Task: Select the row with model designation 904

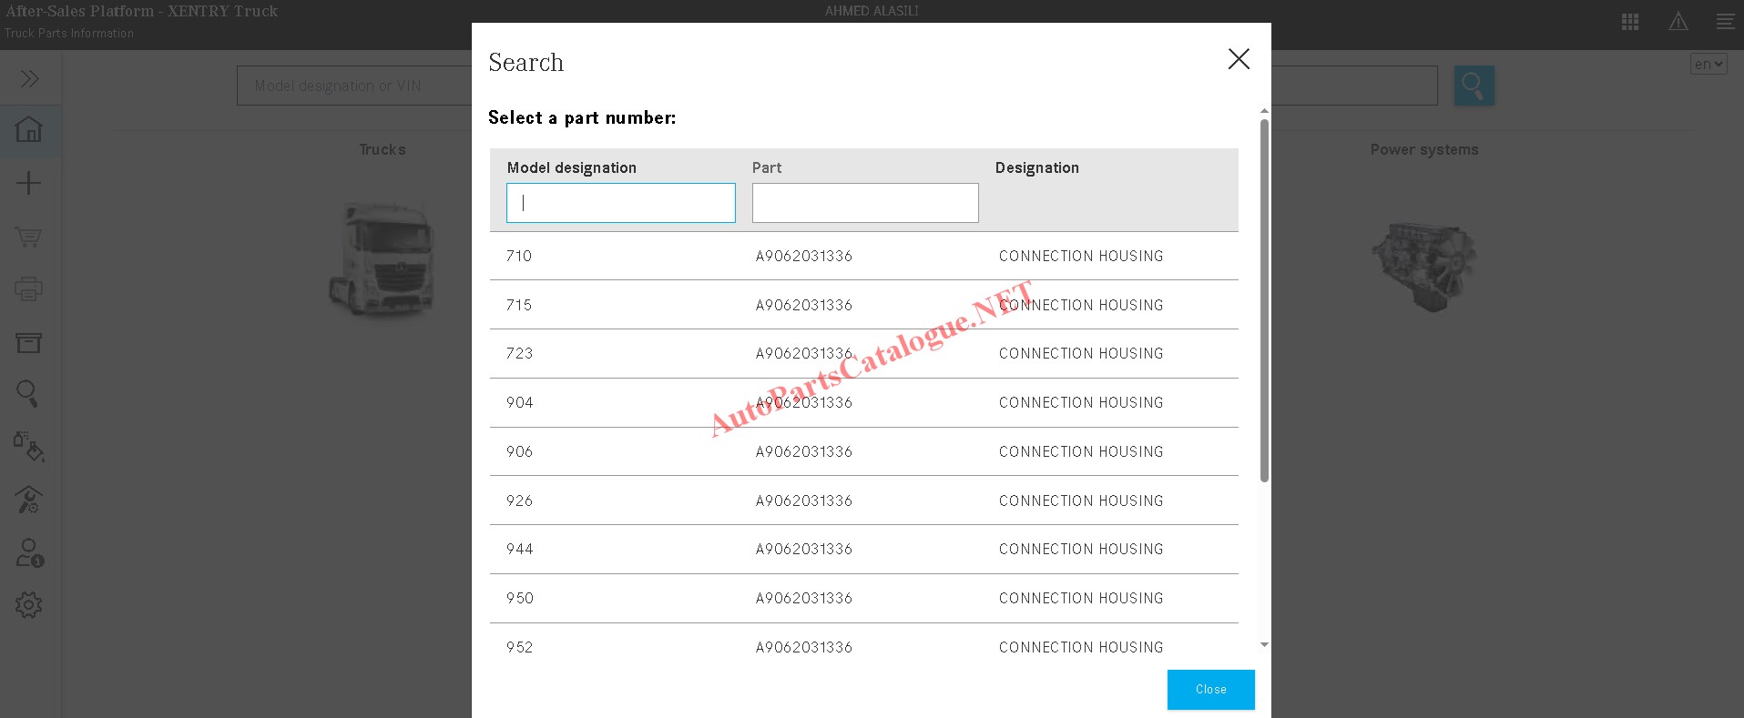Action: click(863, 402)
